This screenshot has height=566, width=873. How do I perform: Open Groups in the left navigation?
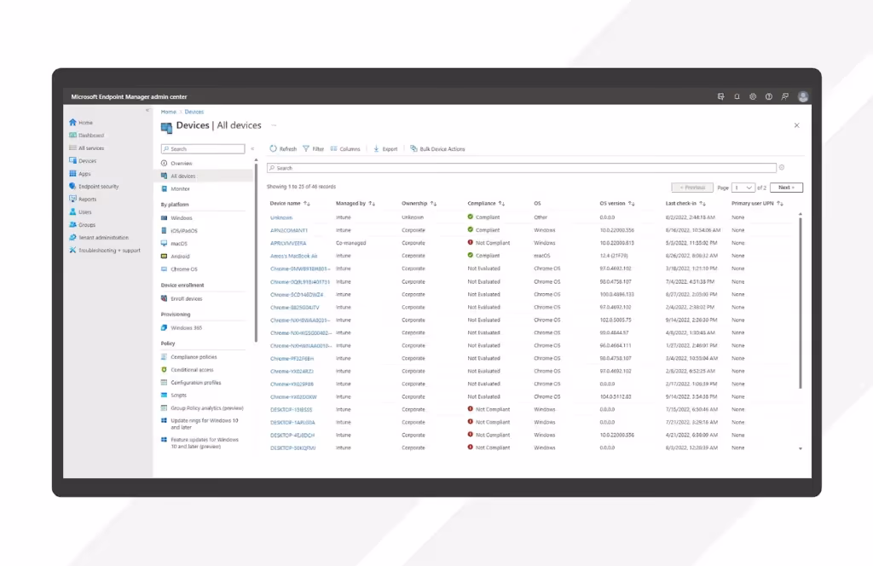point(82,225)
